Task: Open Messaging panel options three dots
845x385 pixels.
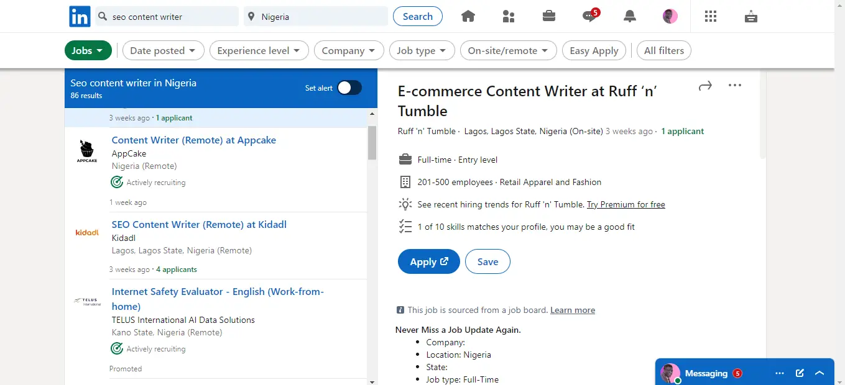Action: 780,373
